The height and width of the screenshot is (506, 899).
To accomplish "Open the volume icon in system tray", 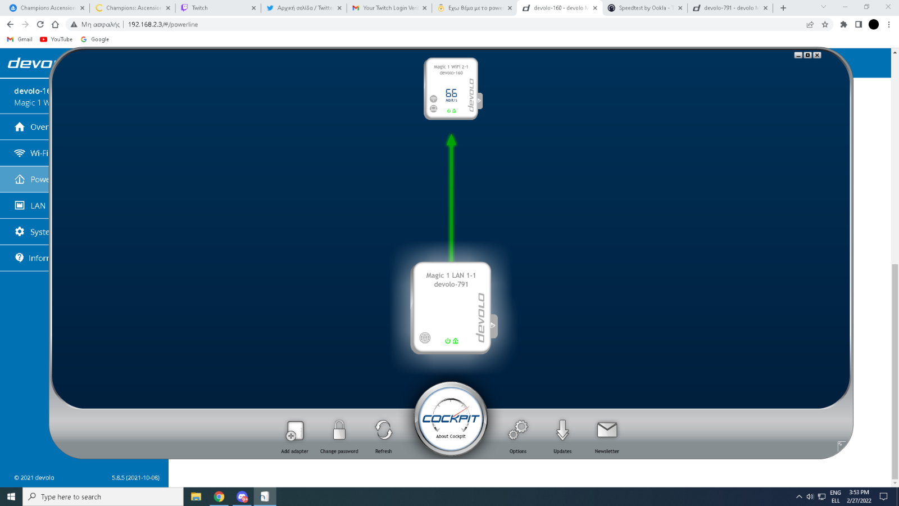I will tap(810, 496).
